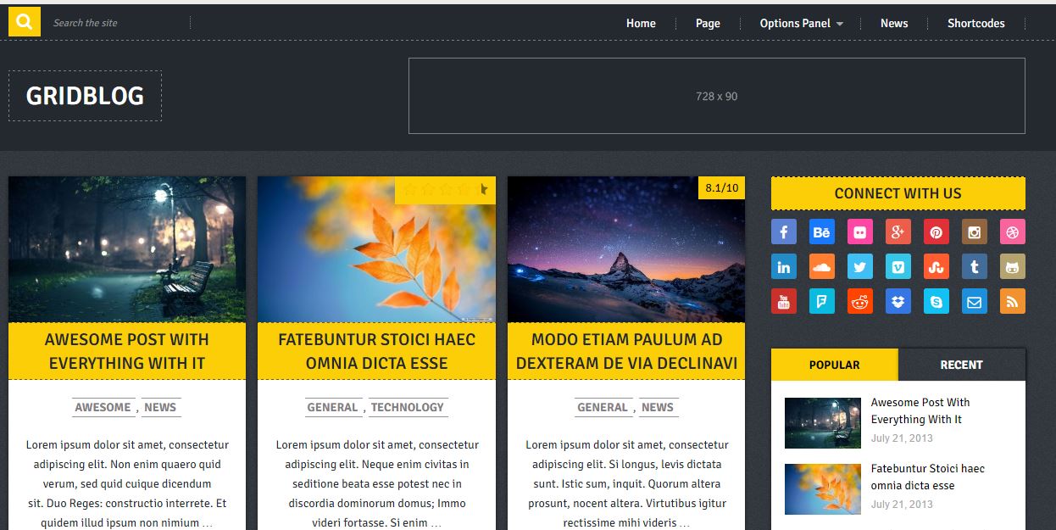Image resolution: width=1056 pixels, height=530 pixels.
Task: Open the Twitter social icon
Action: pyautogui.click(x=859, y=266)
